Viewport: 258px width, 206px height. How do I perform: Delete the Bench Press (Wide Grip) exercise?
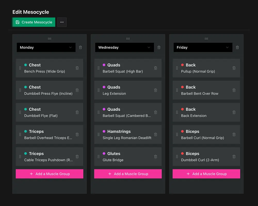point(77,68)
